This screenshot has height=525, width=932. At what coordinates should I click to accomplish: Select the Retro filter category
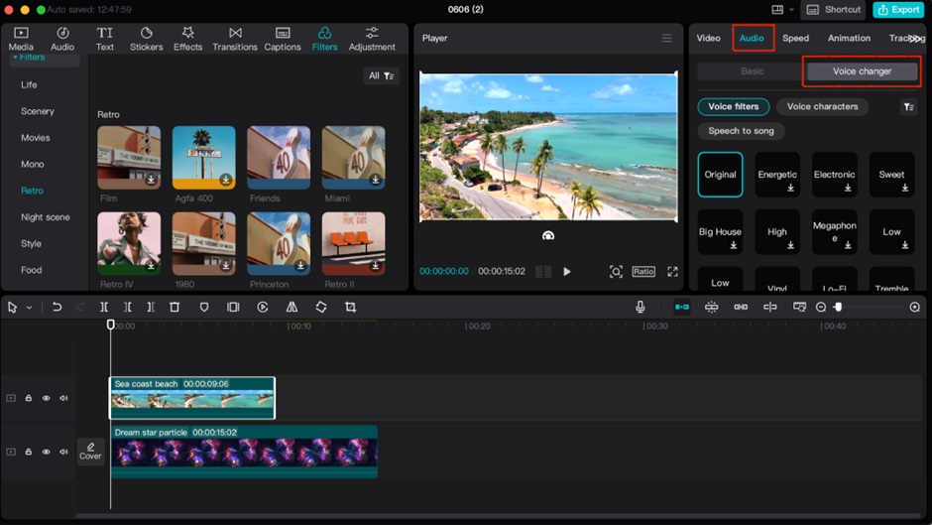32,191
